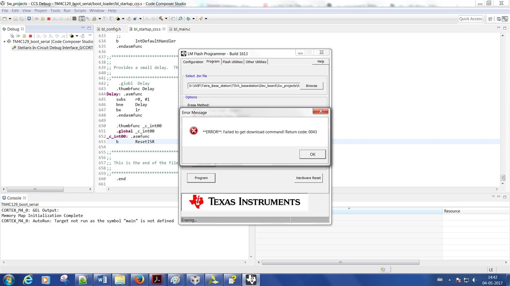
Task: Click the open perspective icon beside Quick Access
Action: pyautogui.click(x=490, y=19)
